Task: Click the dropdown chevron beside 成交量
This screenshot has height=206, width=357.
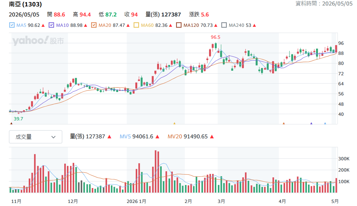Action: click(53, 137)
